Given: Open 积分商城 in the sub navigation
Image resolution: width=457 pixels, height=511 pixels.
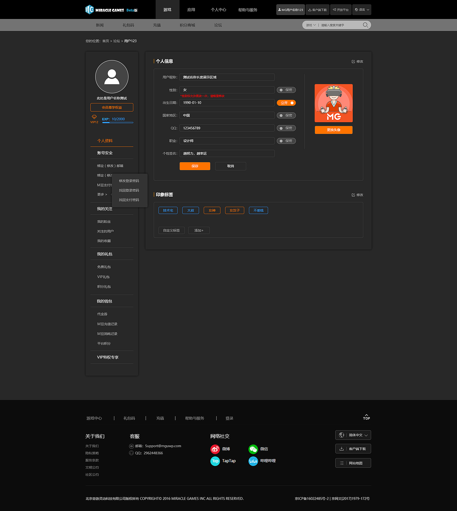Looking at the screenshot, I should 187,25.
